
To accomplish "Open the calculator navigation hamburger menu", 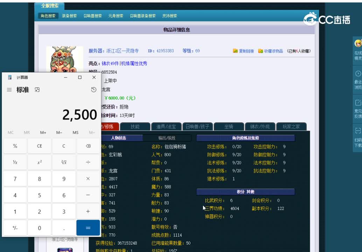I will click(x=9, y=90).
